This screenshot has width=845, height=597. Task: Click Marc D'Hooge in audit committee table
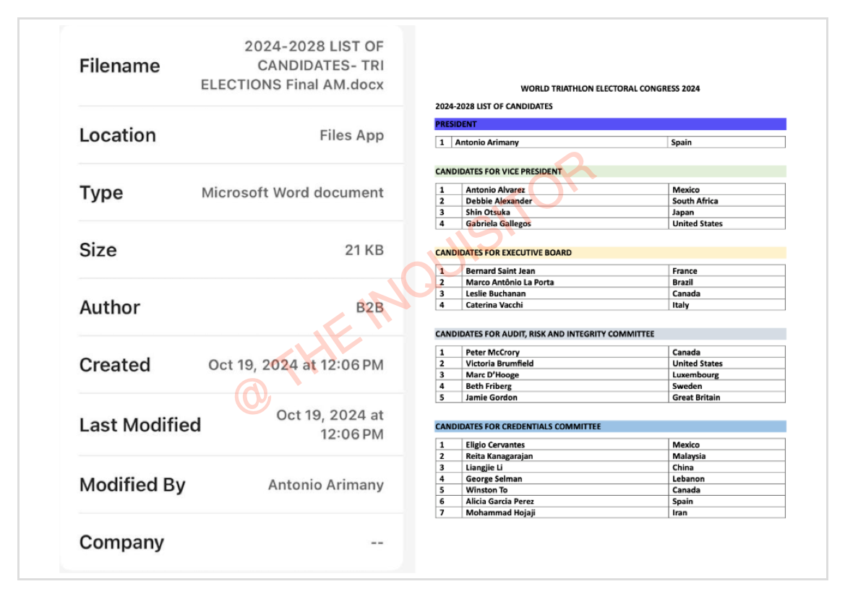point(492,375)
